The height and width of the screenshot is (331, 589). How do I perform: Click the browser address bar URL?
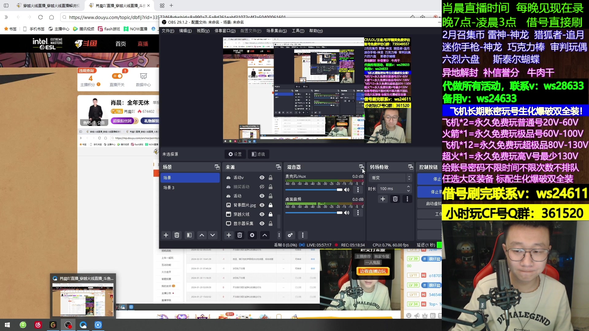point(177,17)
